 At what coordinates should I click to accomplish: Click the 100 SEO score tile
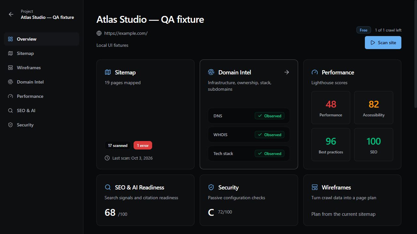pyautogui.click(x=374, y=145)
